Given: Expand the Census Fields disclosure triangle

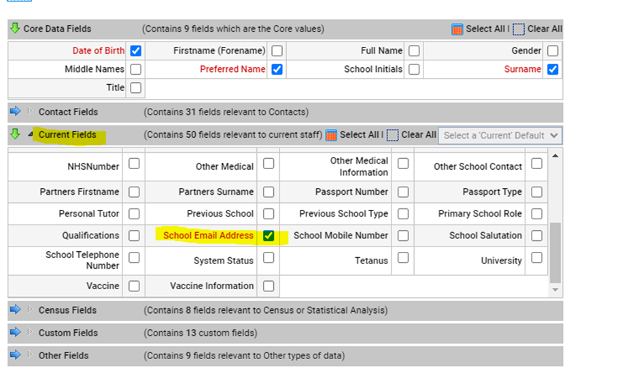Looking at the screenshot, I should 29,310.
